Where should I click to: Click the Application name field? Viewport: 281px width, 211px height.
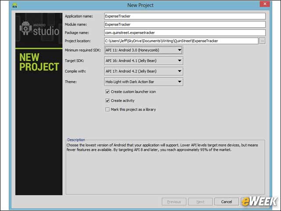[184, 16]
